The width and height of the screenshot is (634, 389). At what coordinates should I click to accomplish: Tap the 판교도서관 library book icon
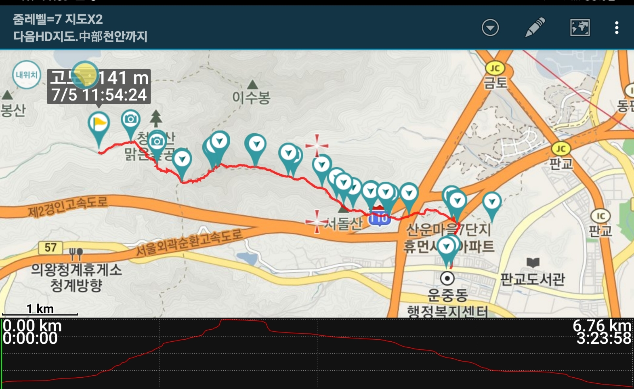click(x=533, y=263)
